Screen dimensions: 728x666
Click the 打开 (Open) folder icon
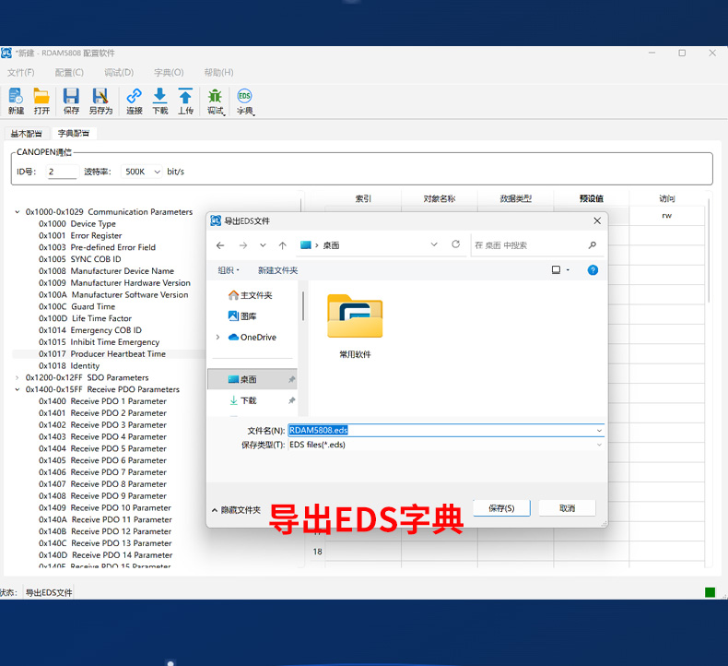(x=41, y=97)
